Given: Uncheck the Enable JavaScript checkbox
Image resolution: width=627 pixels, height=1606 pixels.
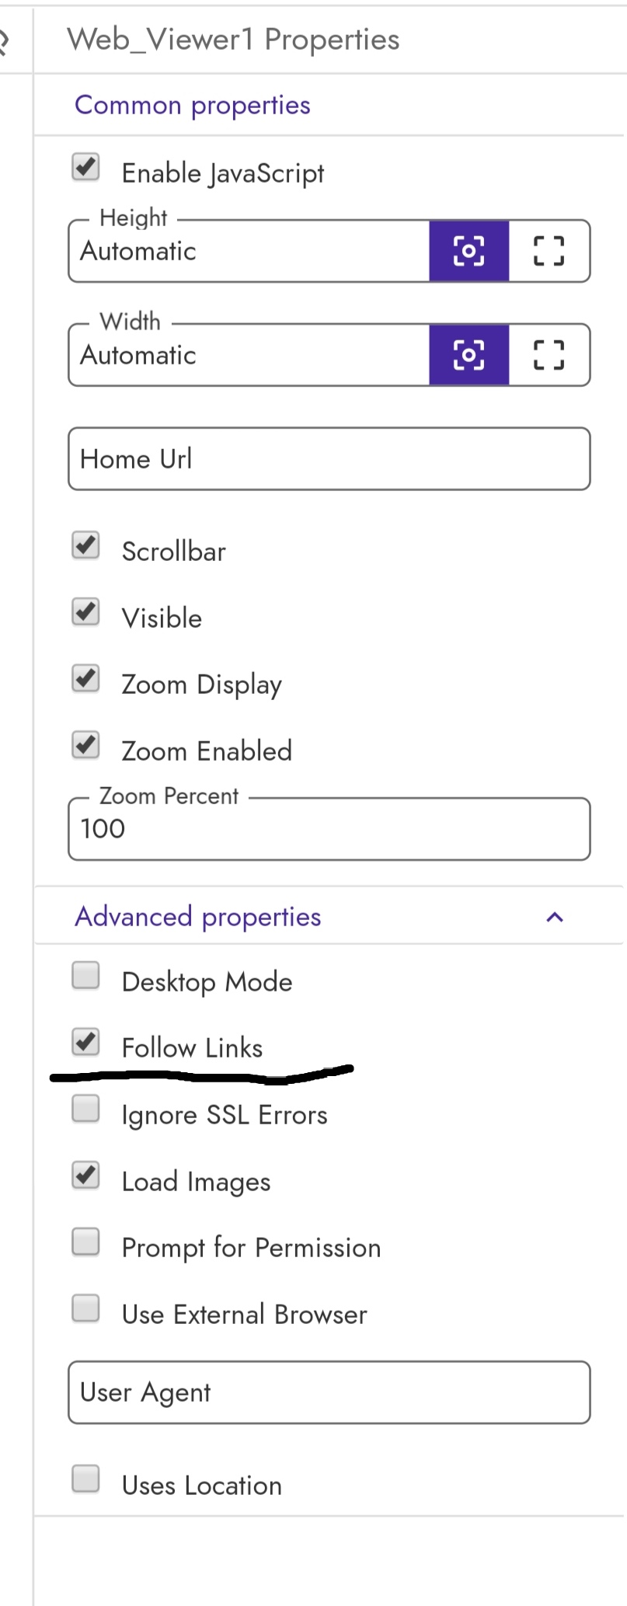Looking at the screenshot, I should pyautogui.click(x=85, y=167).
